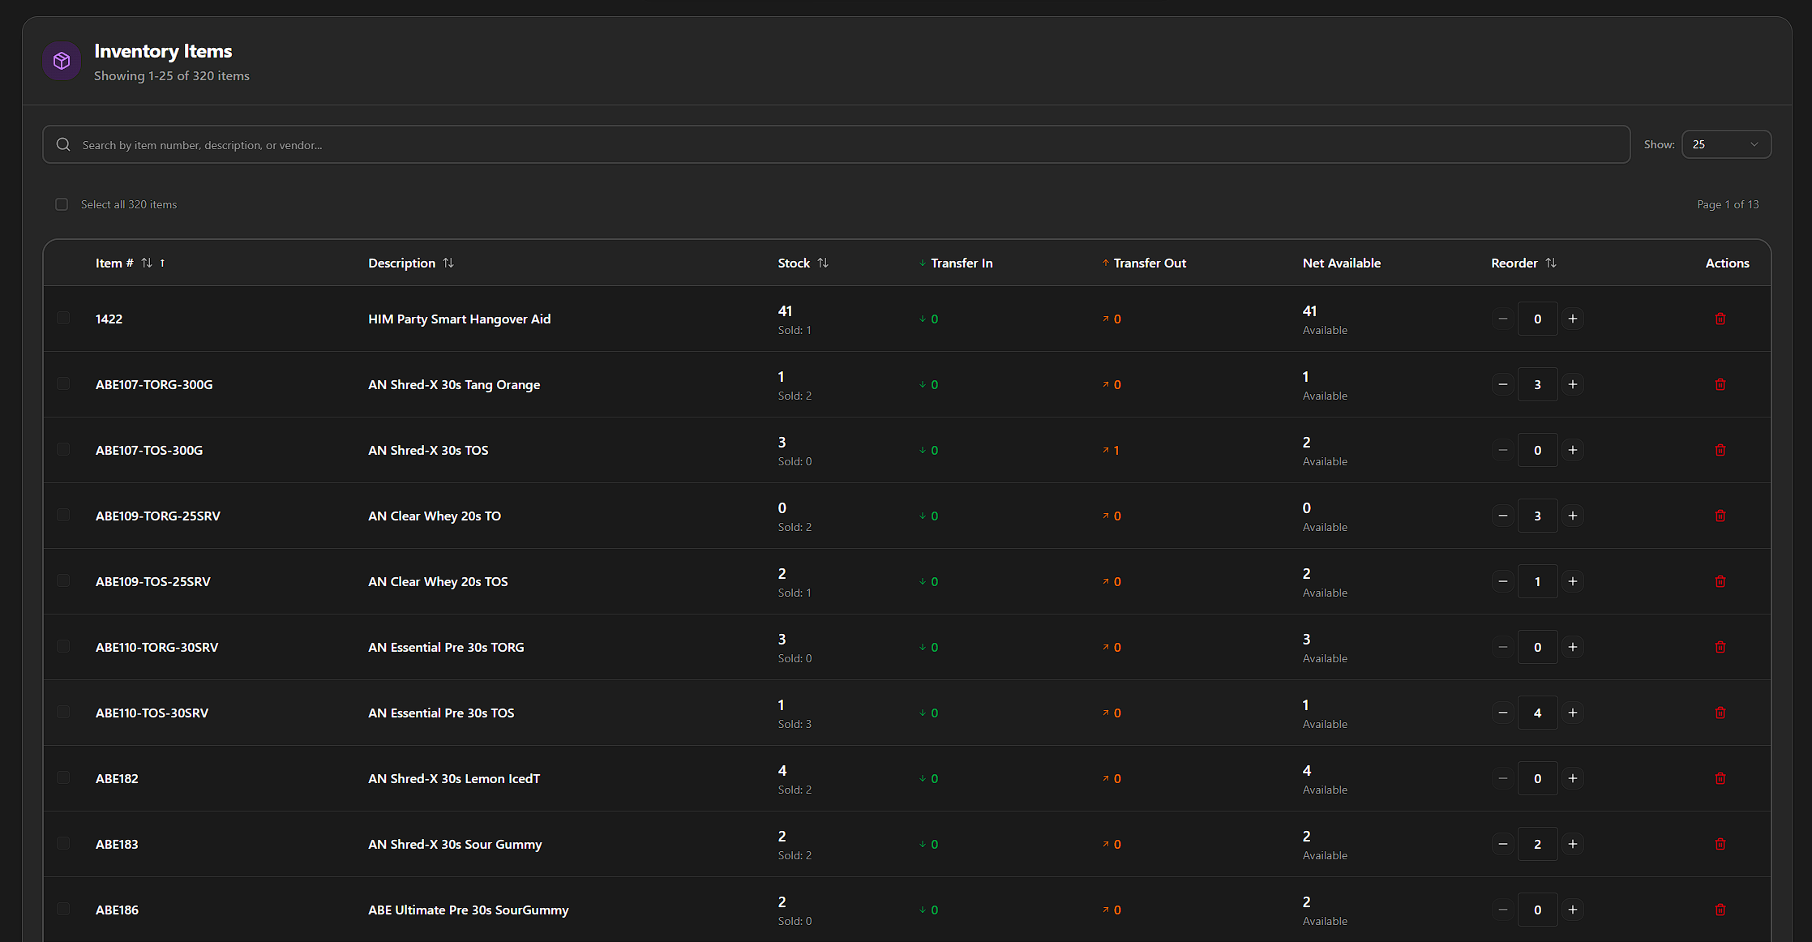Check Select all 320 items checkbox
This screenshot has width=1812, height=942.
(62, 204)
